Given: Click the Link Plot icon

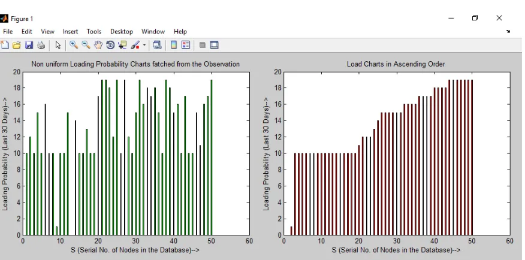Looking at the screenshot, I should [x=157, y=45].
